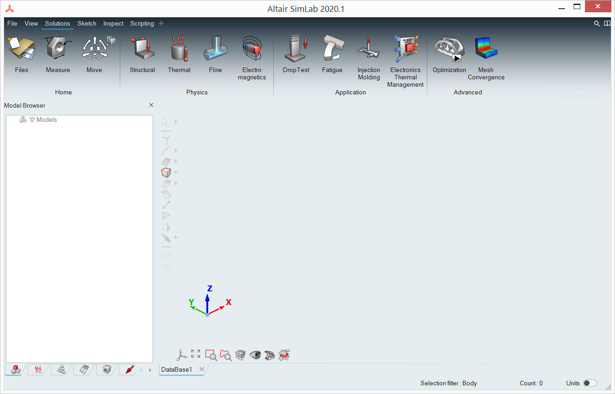This screenshot has width=615, height=394.
Task: Open the standard views cube
Action: coord(241,355)
